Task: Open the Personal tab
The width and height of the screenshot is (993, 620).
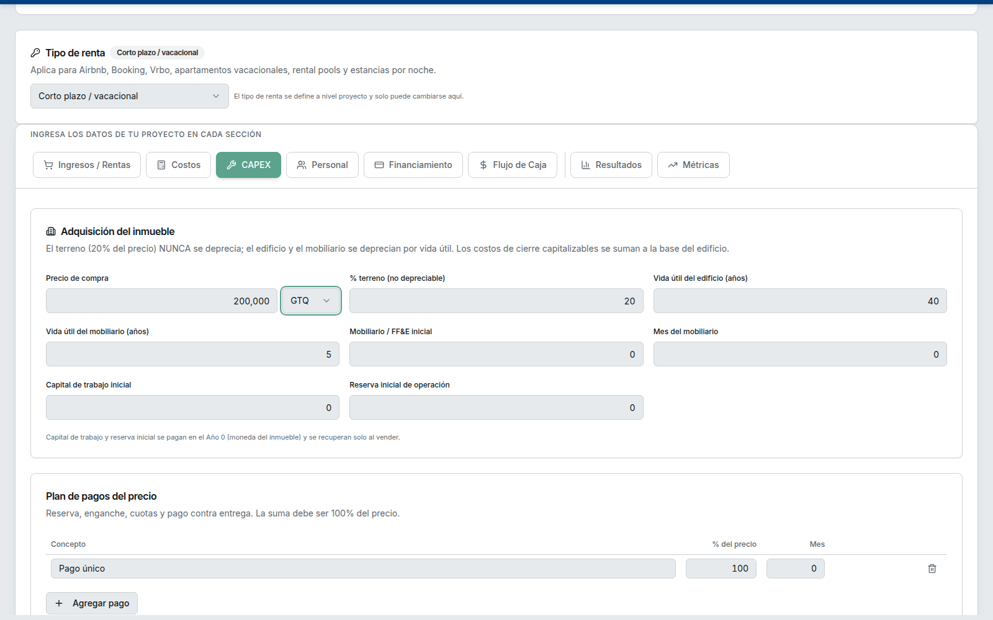Action: (322, 165)
